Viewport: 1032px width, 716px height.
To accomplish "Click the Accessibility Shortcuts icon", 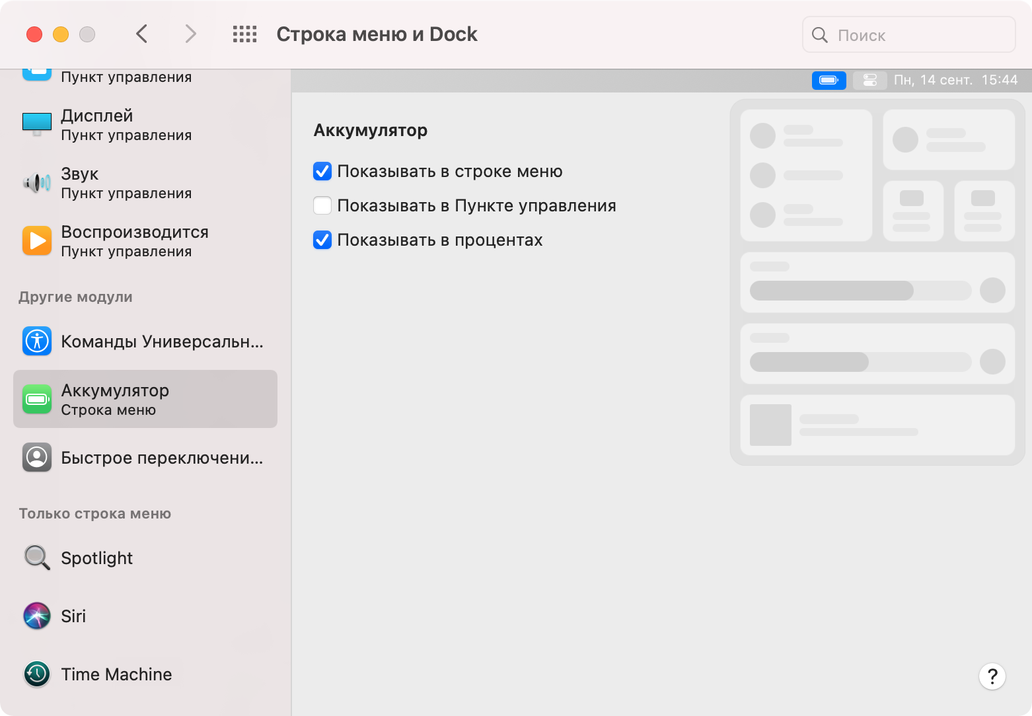I will (37, 341).
